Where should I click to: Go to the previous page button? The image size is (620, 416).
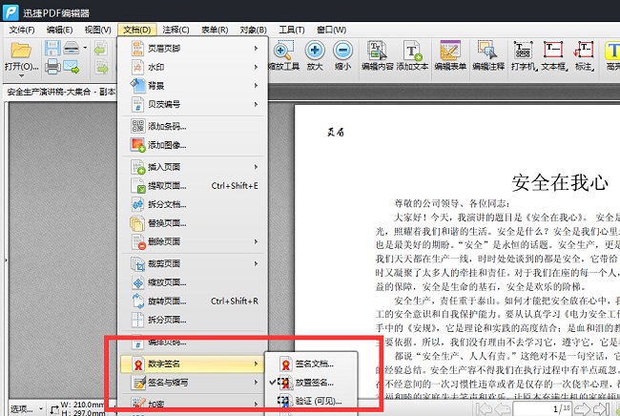(x=502, y=409)
